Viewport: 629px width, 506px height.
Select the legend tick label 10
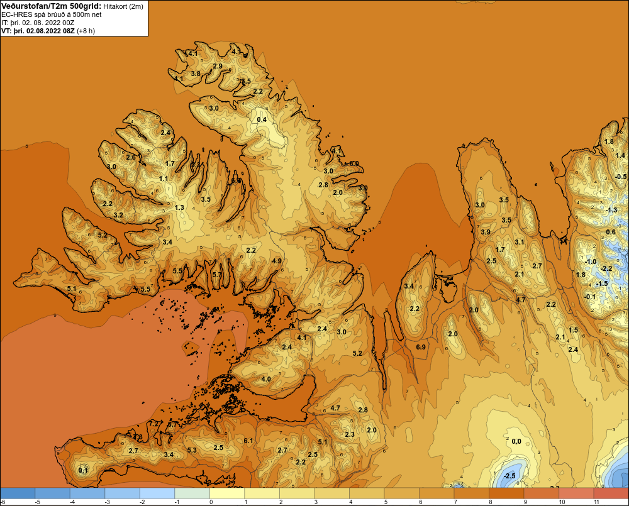pos(562,502)
